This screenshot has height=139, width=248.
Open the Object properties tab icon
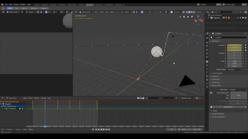pos(207,62)
